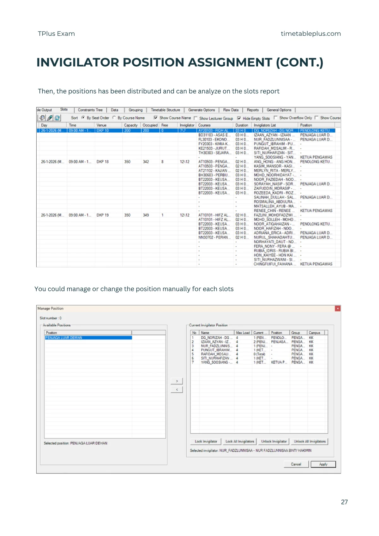Screen dimensions: 379x536
Task: Open the Constraints Tree tab
Action: 90,110
